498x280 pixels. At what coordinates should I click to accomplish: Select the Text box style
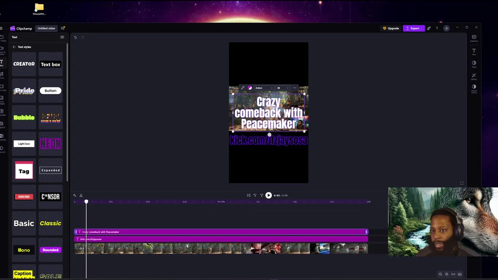point(51,64)
